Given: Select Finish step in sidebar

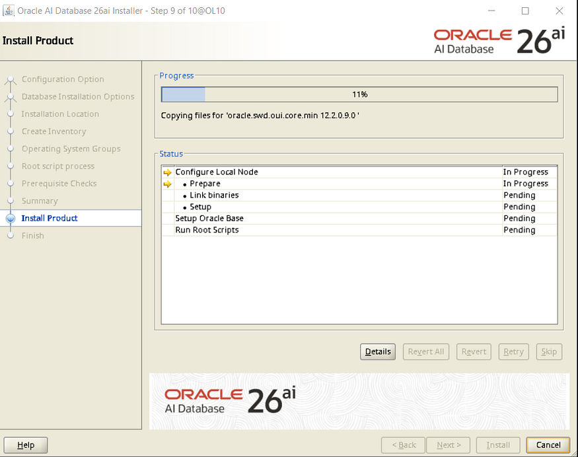Looking at the screenshot, I should point(33,236).
